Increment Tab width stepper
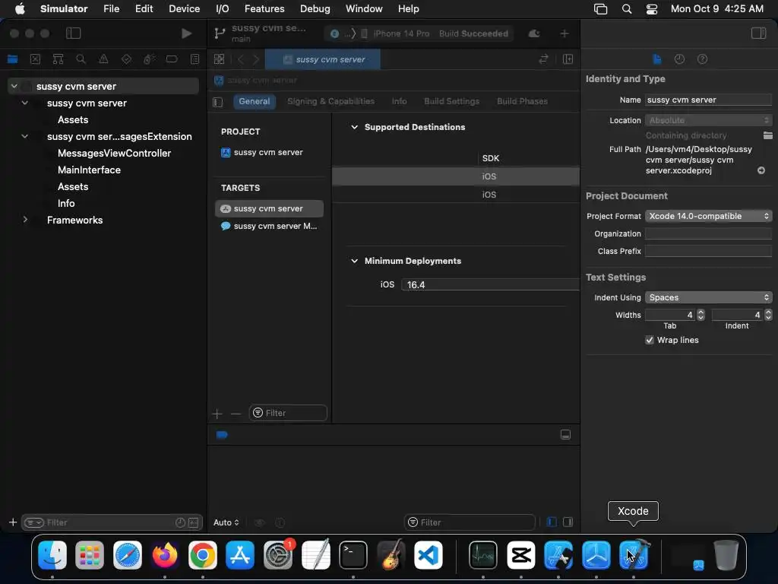Viewport: 778px width, 584px height. 701,312
